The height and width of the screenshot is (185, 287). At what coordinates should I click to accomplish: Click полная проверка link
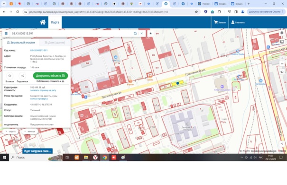click(x=39, y=99)
